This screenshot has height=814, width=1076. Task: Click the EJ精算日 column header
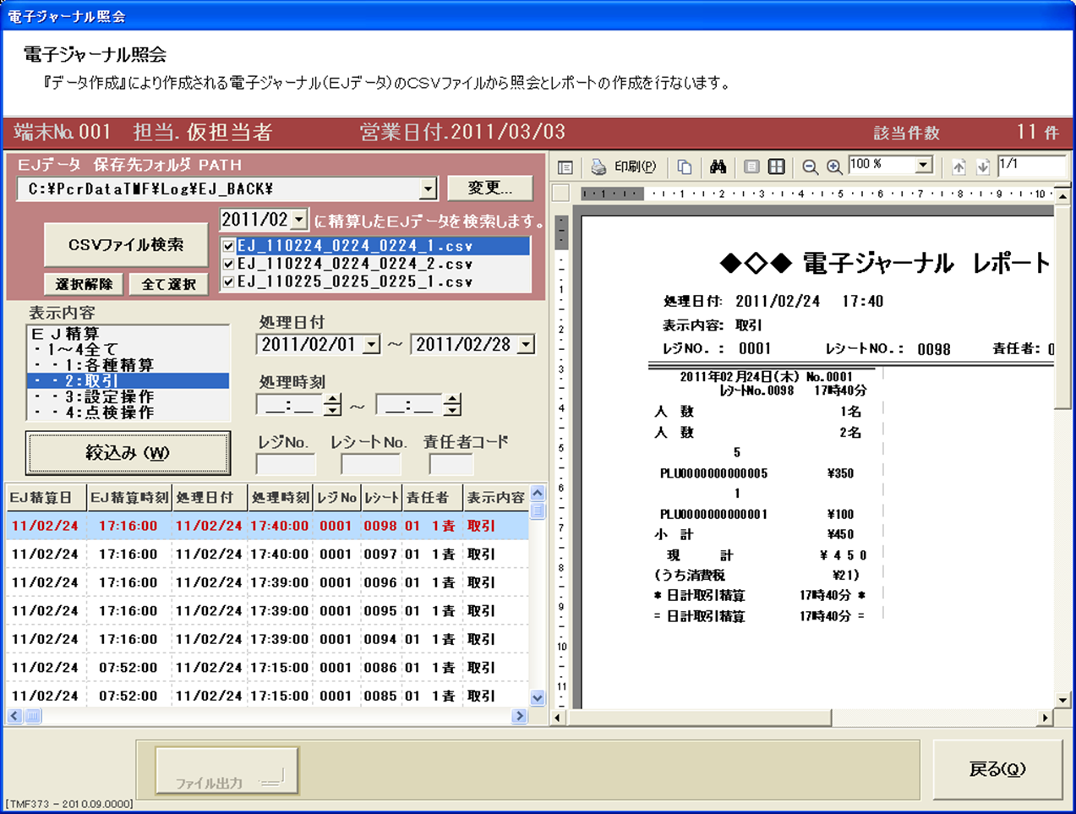click(46, 498)
